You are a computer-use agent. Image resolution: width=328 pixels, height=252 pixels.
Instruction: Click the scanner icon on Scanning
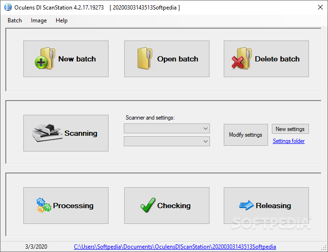47,133
